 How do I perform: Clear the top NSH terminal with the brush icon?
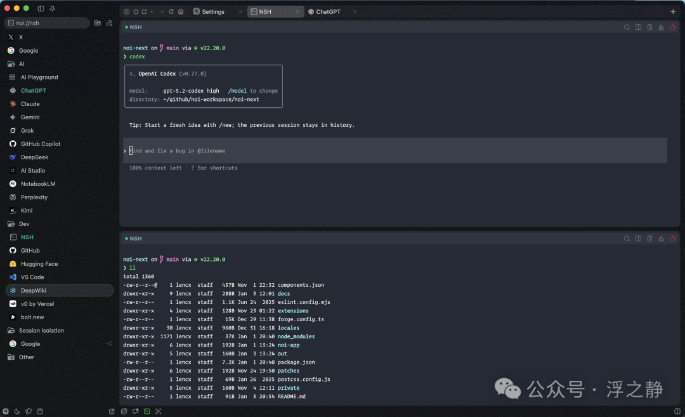[x=661, y=27]
